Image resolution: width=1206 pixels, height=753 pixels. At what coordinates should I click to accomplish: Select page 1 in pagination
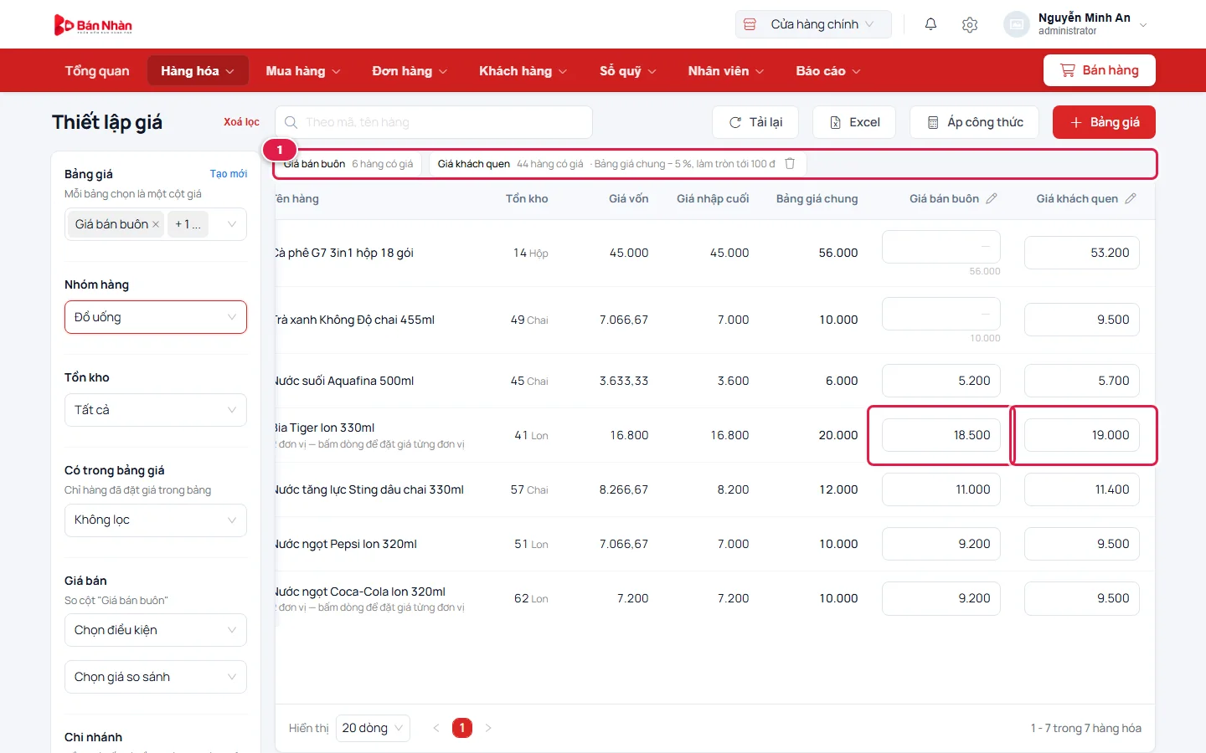point(462,728)
